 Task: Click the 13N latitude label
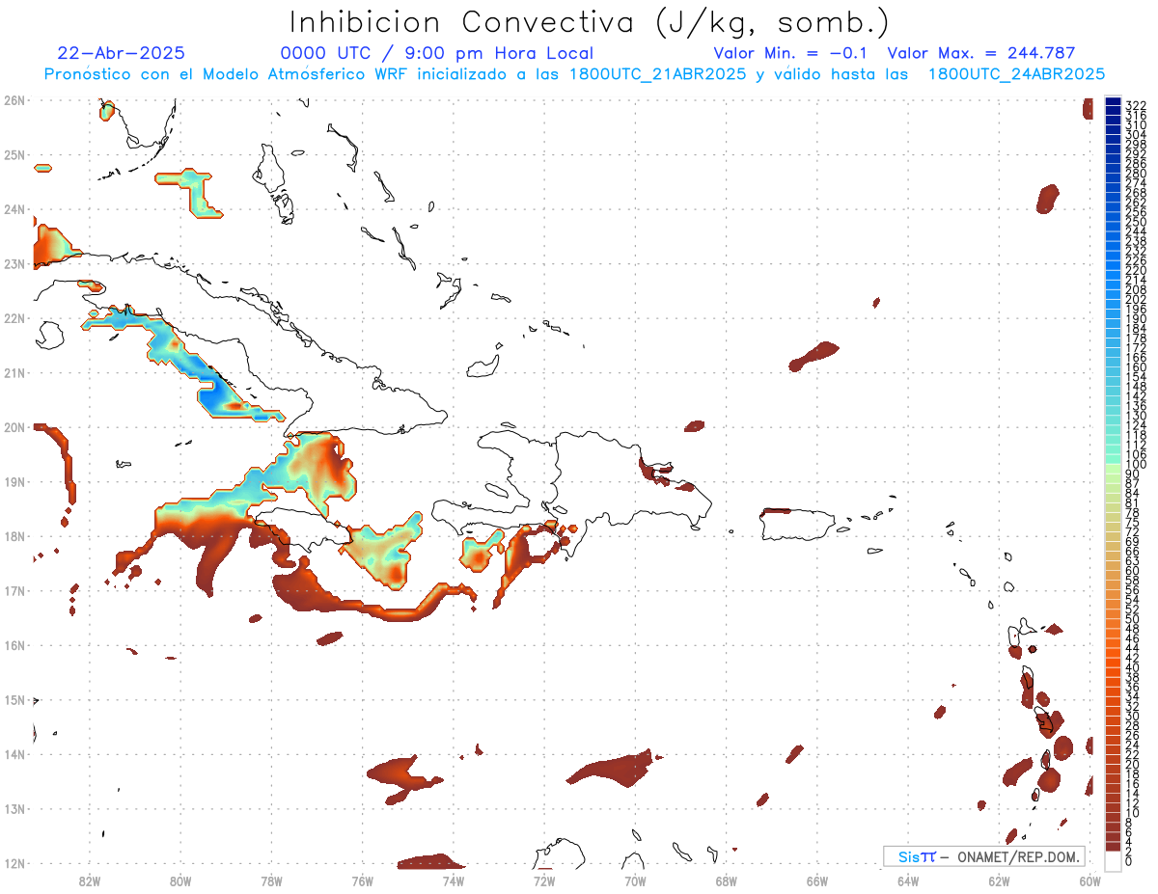point(14,808)
